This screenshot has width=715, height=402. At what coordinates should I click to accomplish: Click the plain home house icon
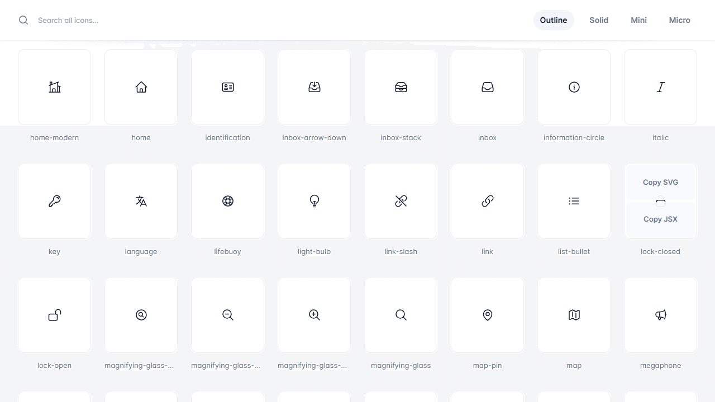141,87
